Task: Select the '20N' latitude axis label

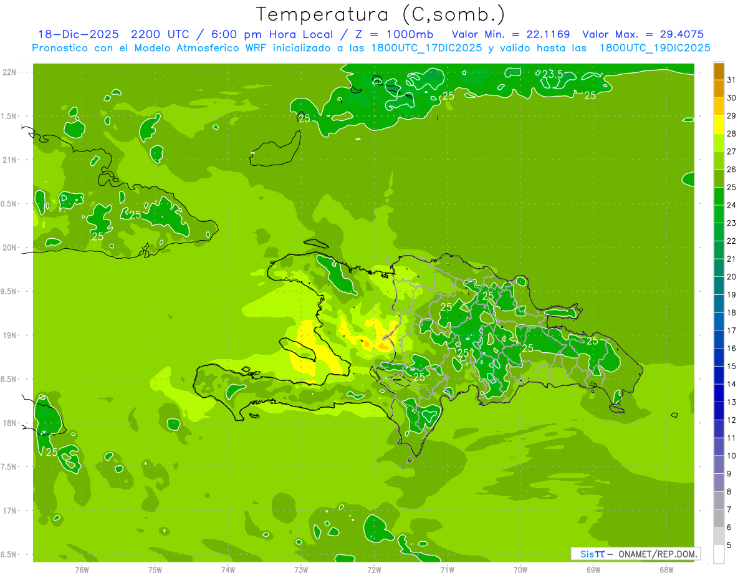Action: tap(10, 248)
